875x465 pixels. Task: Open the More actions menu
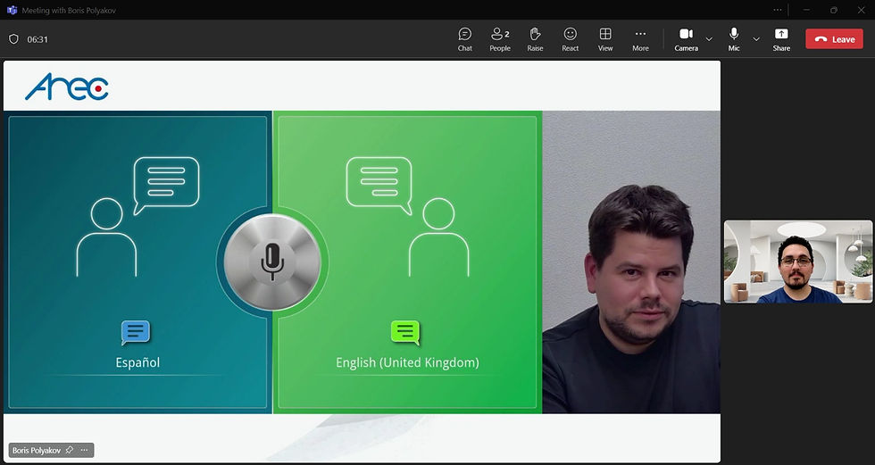641,39
